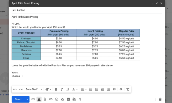Click the $6.25 reg/unit Madeleines cell

(126, 46)
